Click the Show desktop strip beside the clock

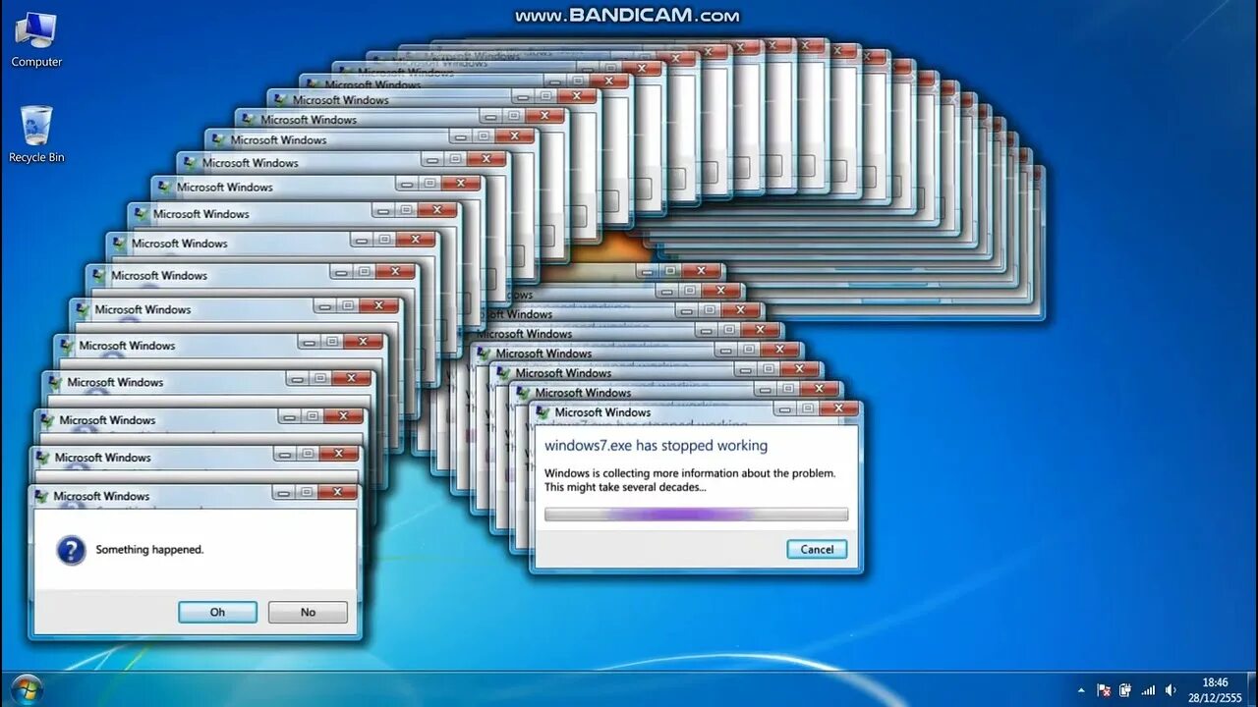[x=1252, y=689]
